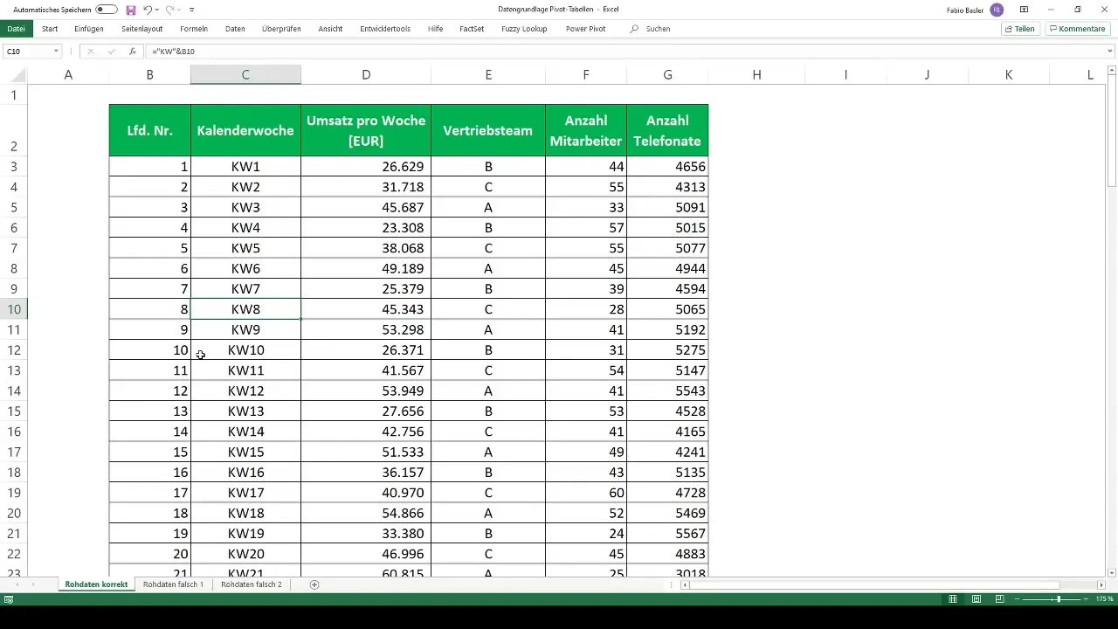Click the next sheet navigation arrow
Screen dimensions: 1118x629
pos(33,584)
